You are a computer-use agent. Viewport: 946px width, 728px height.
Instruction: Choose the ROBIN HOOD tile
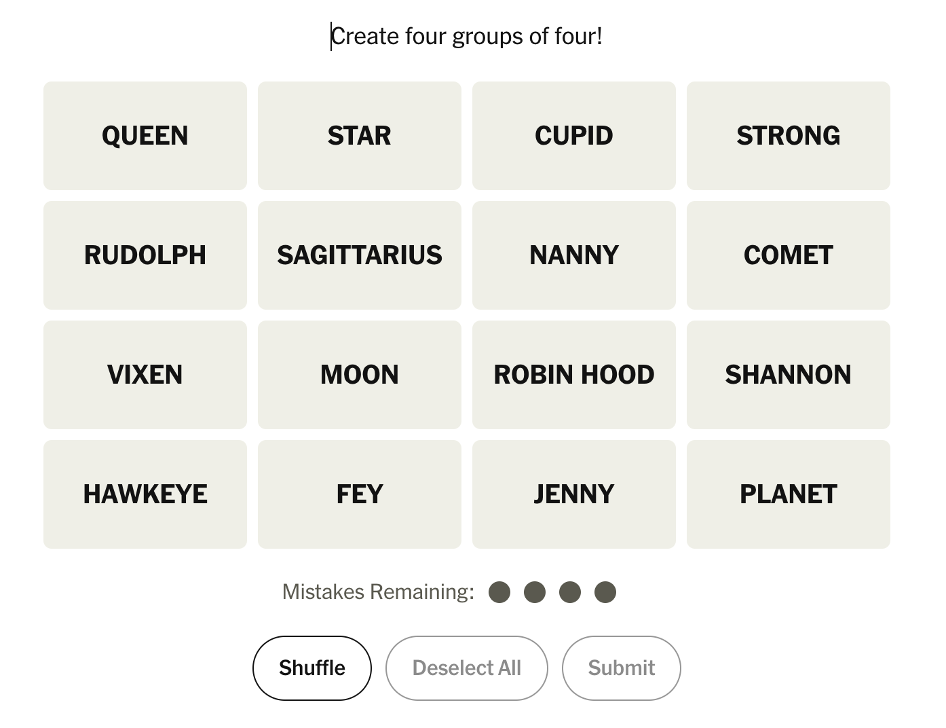[x=574, y=375]
